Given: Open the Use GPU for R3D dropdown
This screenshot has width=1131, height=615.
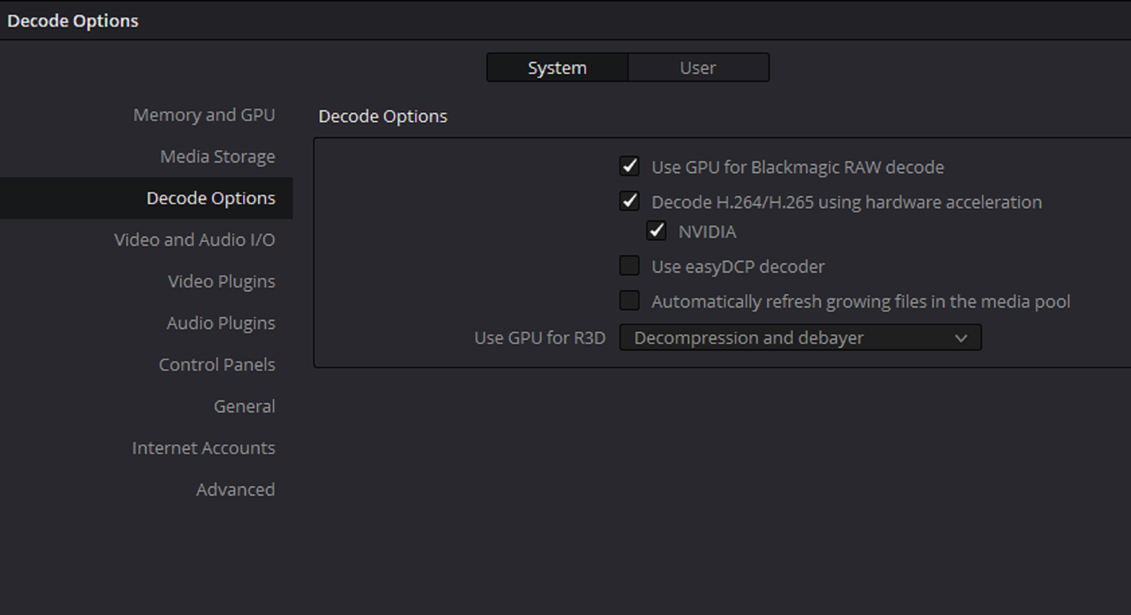Looking at the screenshot, I should [801, 338].
